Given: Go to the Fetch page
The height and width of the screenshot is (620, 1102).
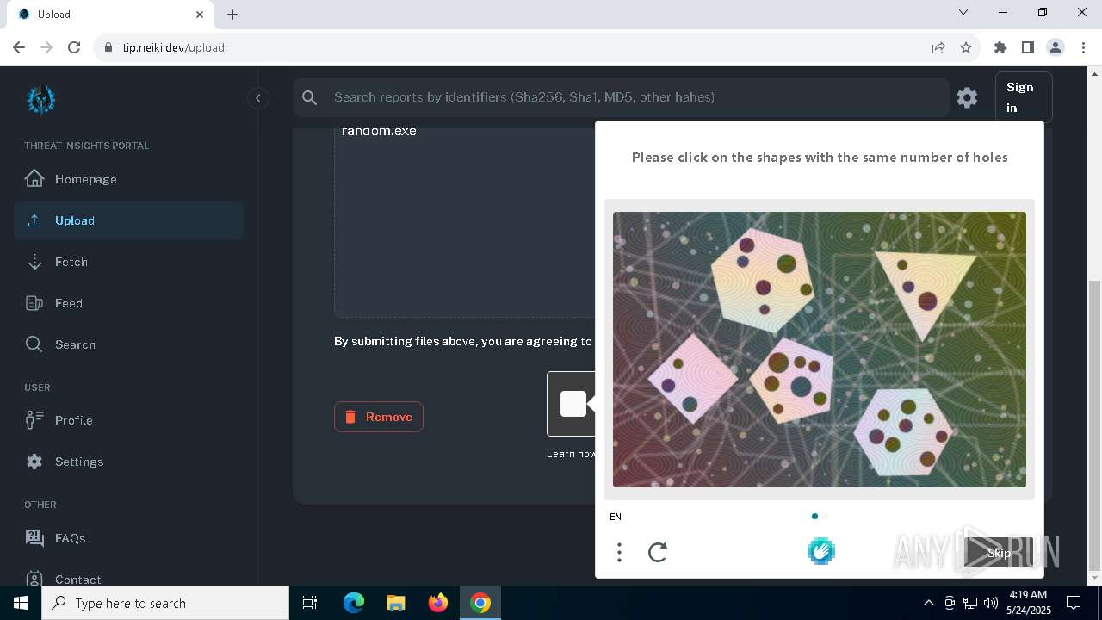Looking at the screenshot, I should coord(129,262).
